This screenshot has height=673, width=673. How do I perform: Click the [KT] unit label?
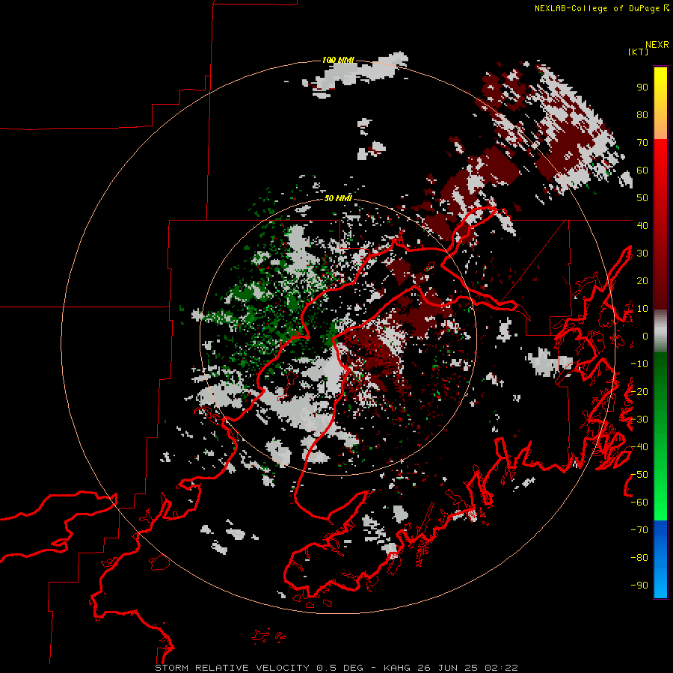(x=639, y=52)
